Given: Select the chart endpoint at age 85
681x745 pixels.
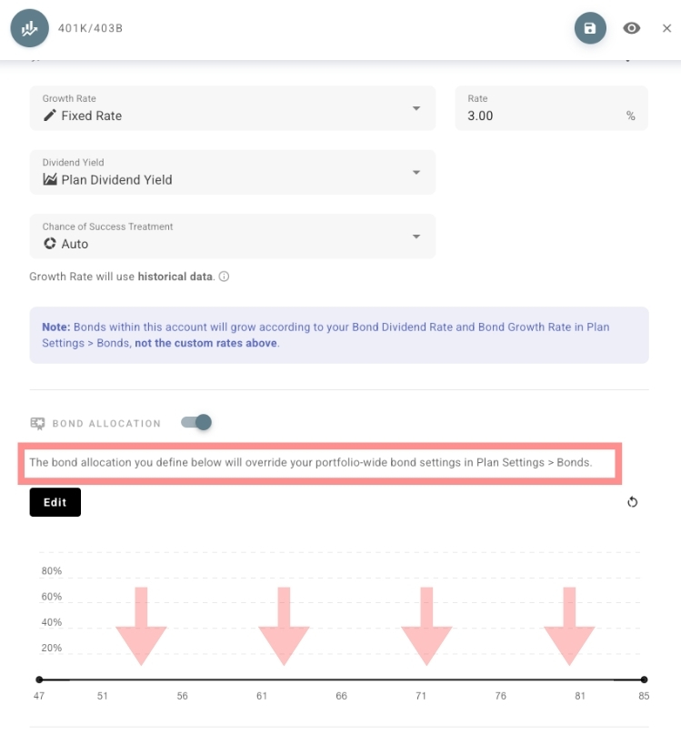Looking at the screenshot, I should coord(644,680).
